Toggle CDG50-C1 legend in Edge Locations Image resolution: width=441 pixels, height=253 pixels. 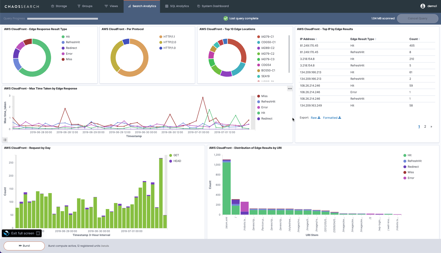point(266,42)
